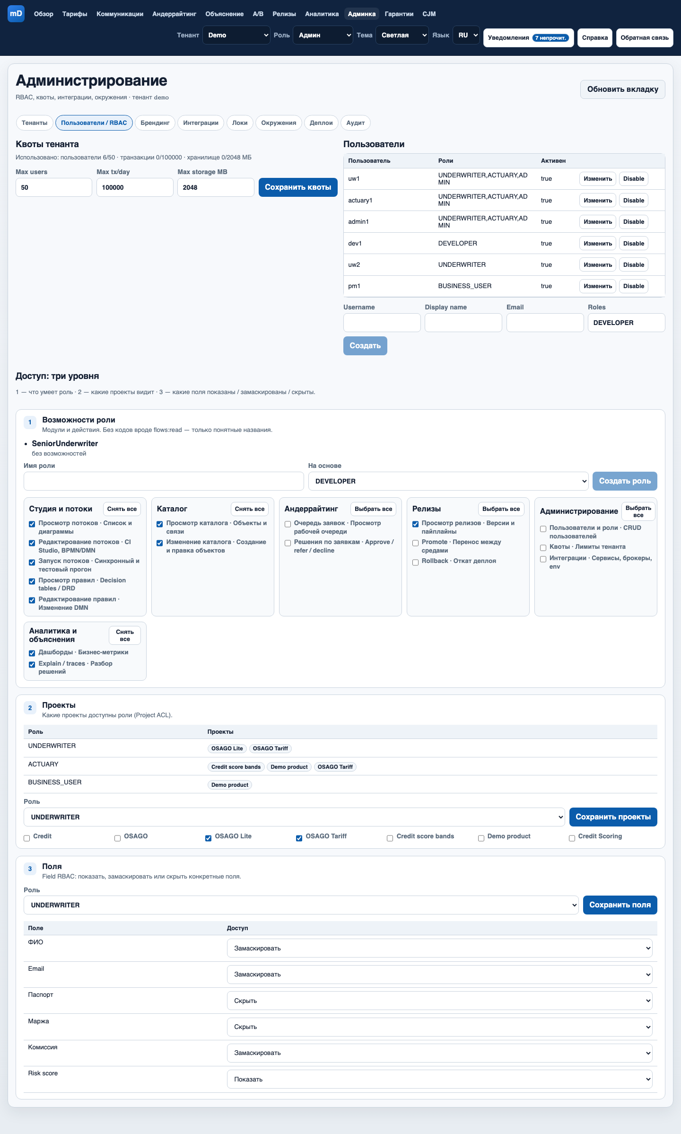Switch to the Брендинг tab

(x=155, y=123)
